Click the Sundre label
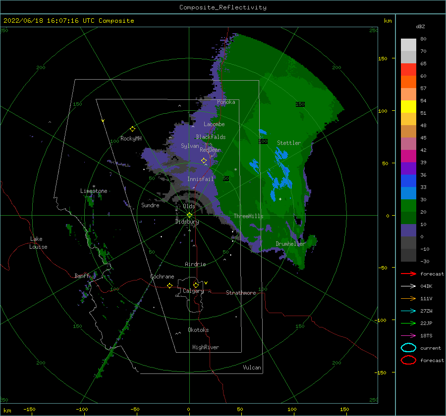Viewport: 446px width, 416px height. [150, 205]
